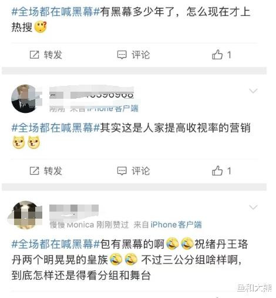Like the marketing post via thumbs-up icon

[x=217, y=170]
